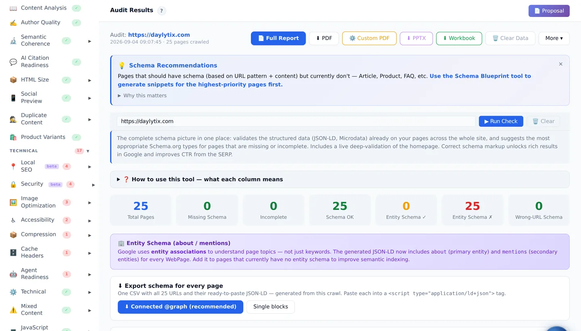Click the Mixed Content warning icon
This screenshot has width=581, height=331.
click(13, 310)
